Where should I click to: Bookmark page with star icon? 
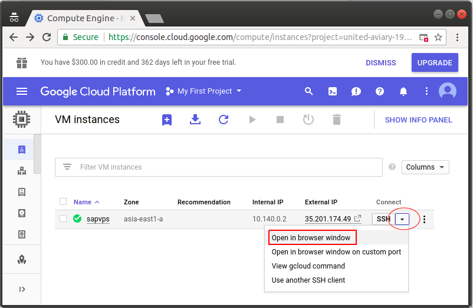coord(438,37)
